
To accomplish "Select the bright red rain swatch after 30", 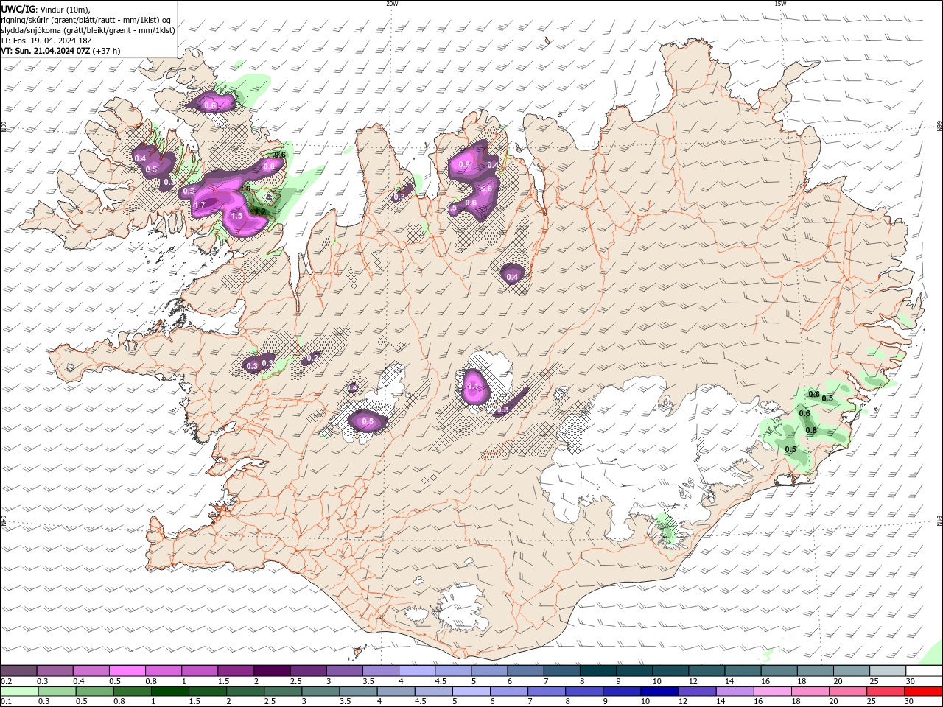I will (x=922, y=692).
